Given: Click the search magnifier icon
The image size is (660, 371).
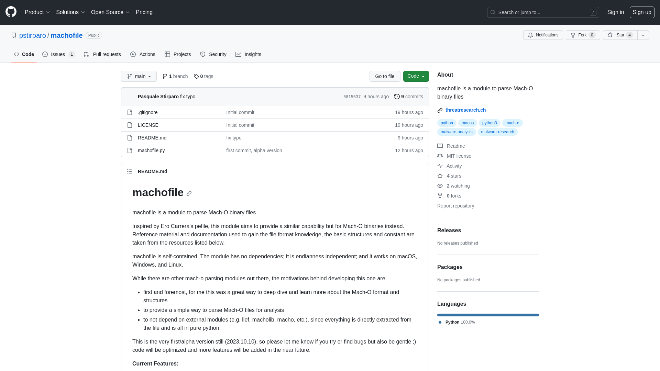Looking at the screenshot, I should pyautogui.click(x=493, y=12).
